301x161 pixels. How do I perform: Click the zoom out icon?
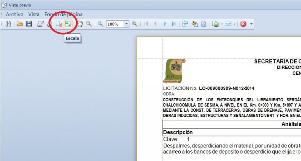point(100,24)
